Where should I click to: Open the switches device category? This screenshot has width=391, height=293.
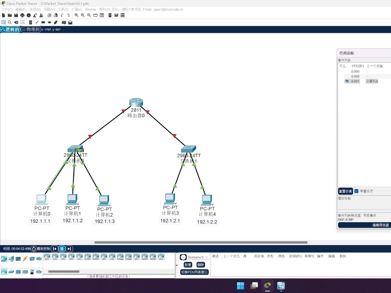pos(11,272)
